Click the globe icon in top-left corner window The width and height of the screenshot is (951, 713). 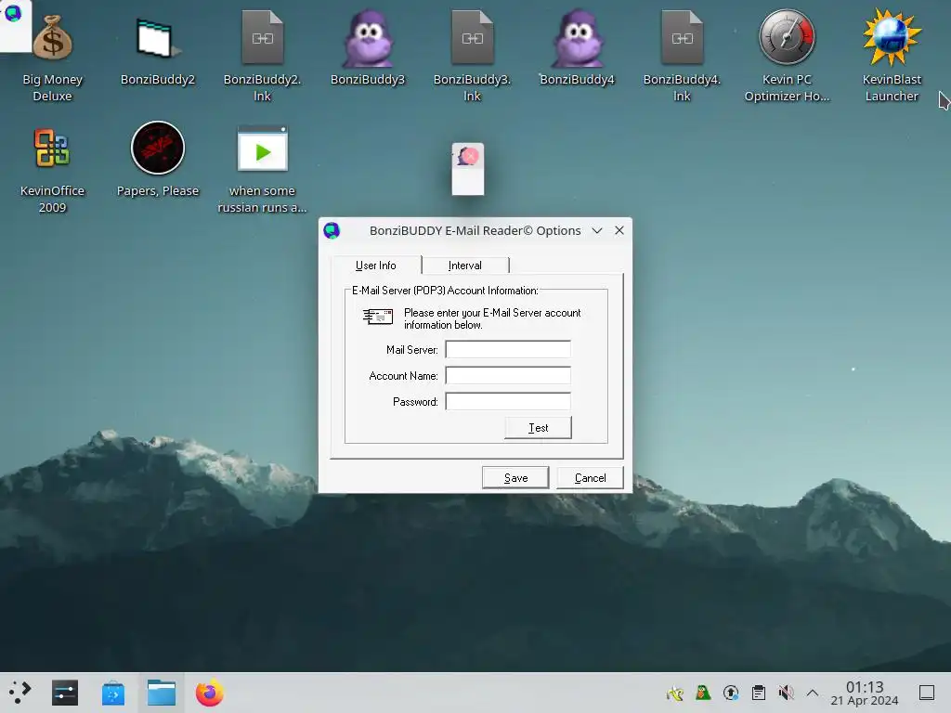point(13,13)
